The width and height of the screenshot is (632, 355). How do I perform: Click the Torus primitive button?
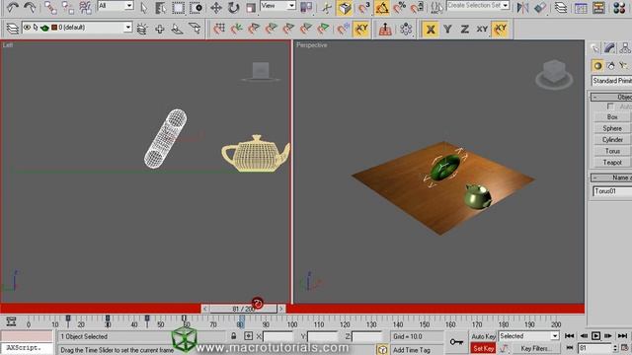[612, 151]
